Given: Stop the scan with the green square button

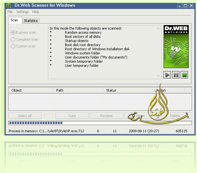Looking at the screenshot, I should (184, 75).
